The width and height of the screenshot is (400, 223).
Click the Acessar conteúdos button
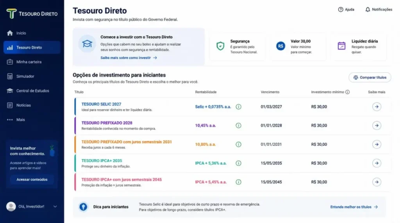click(x=32, y=179)
